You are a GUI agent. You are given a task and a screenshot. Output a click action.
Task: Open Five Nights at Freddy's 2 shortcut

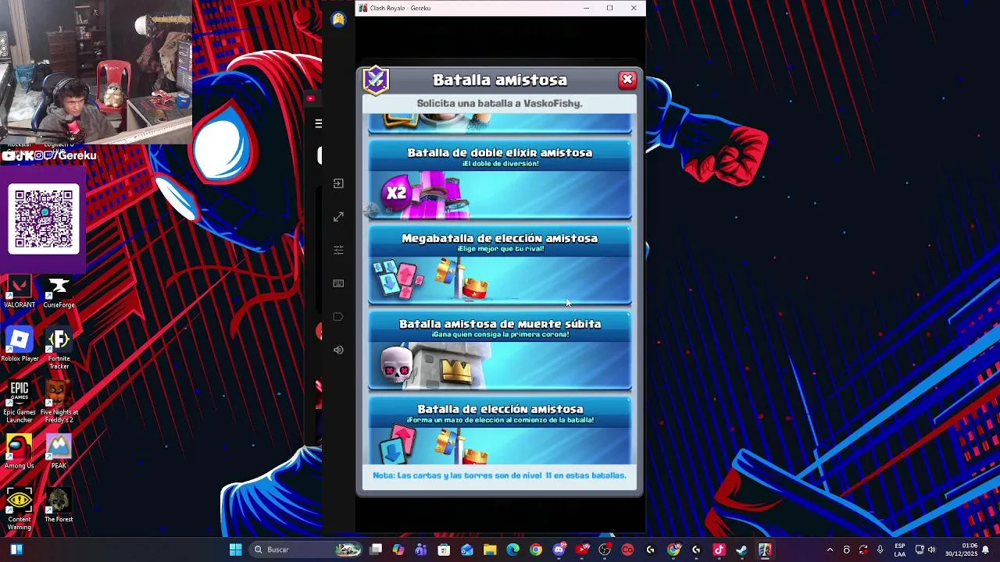click(x=59, y=402)
